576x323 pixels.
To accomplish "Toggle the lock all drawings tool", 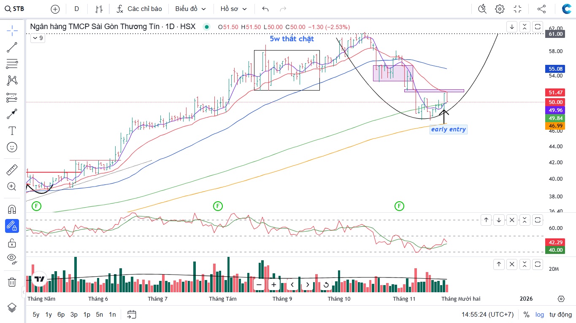I will click(12, 243).
